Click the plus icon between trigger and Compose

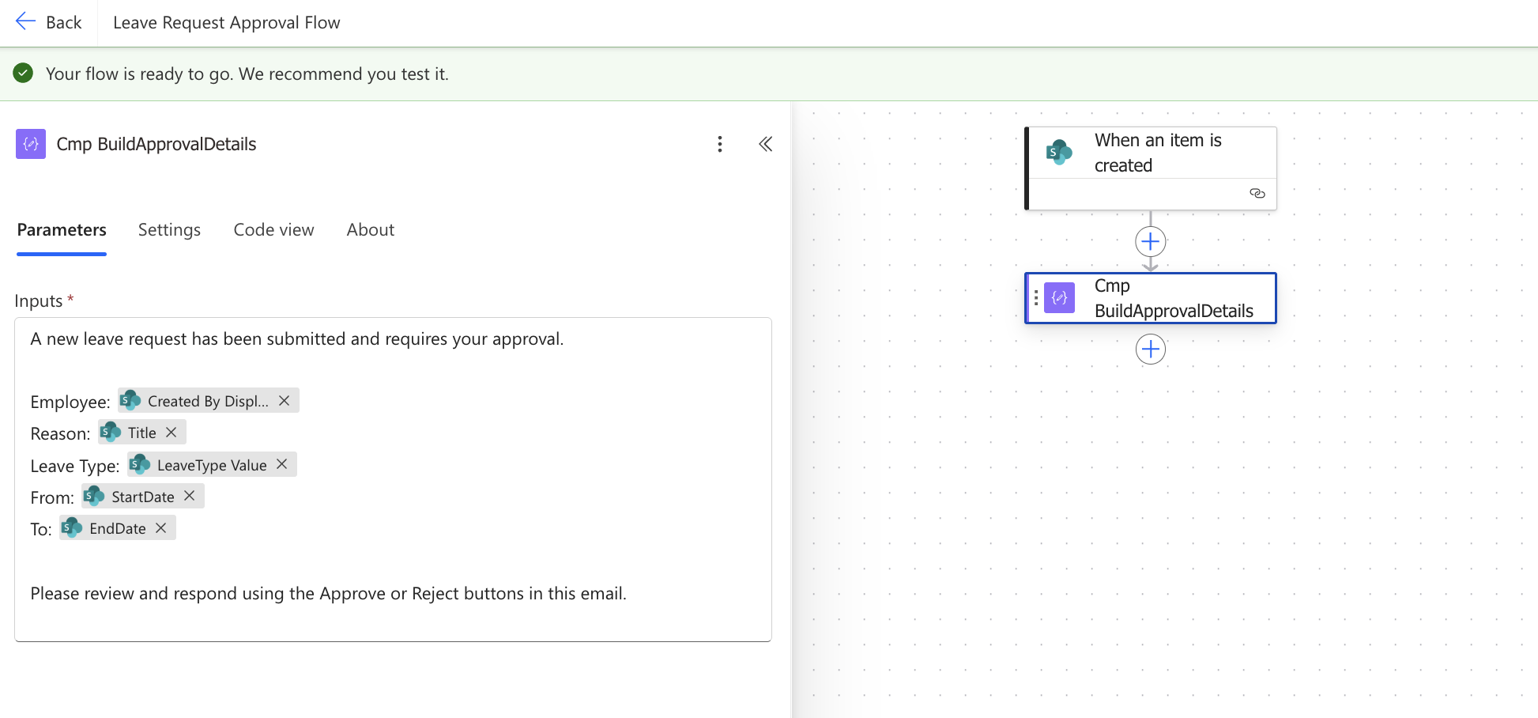[1150, 241]
